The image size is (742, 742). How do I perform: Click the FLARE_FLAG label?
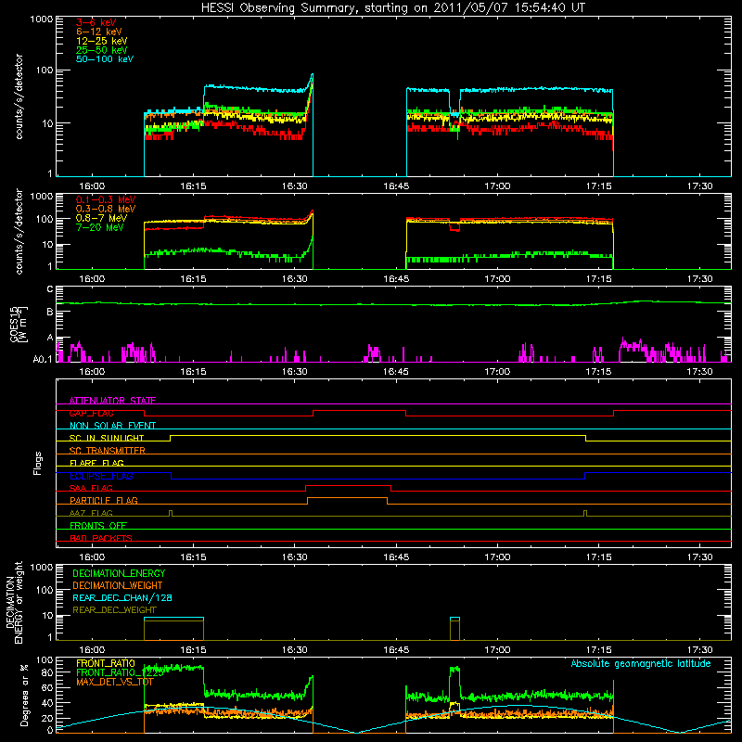click(96, 463)
